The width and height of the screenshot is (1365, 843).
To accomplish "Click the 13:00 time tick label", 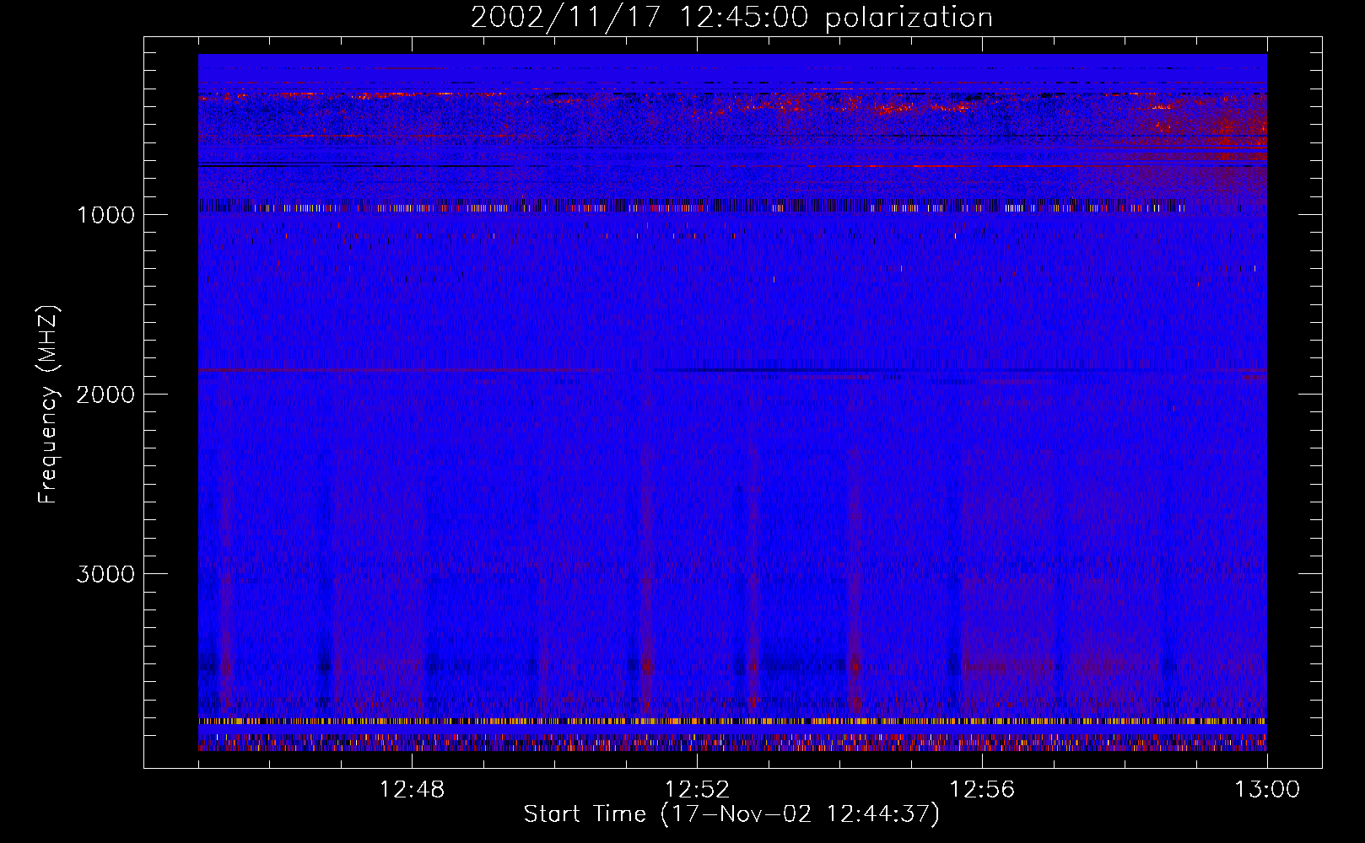I will pyautogui.click(x=1267, y=790).
